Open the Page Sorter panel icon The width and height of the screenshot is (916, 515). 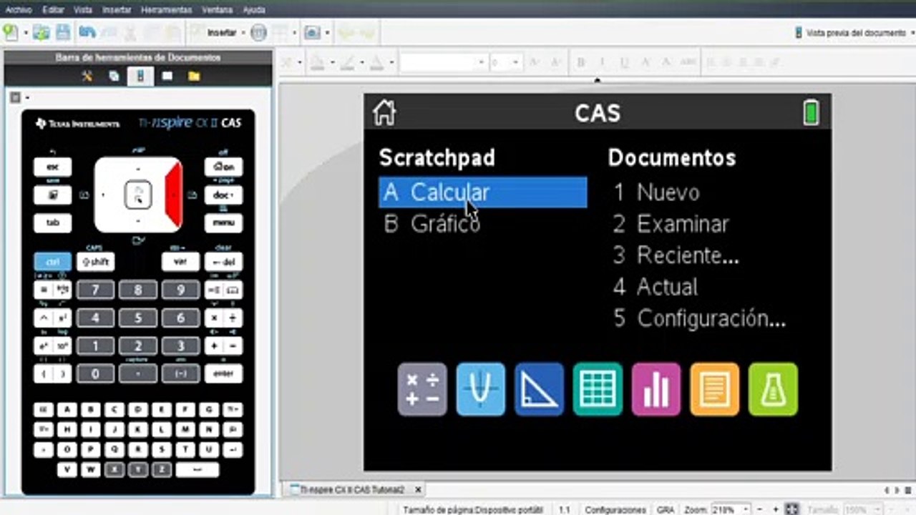click(x=114, y=76)
